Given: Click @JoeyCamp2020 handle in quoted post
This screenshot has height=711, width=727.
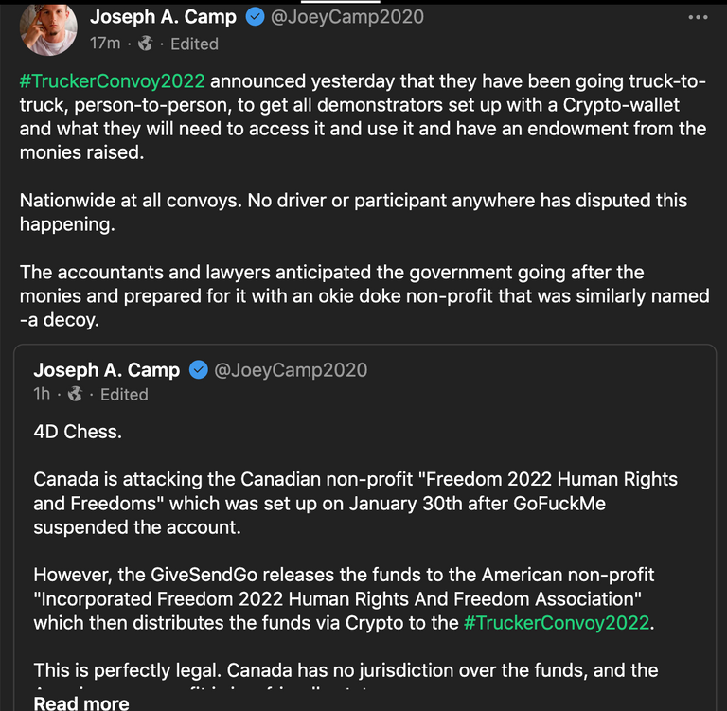Looking at the screenshot, I should pos(291,370).
